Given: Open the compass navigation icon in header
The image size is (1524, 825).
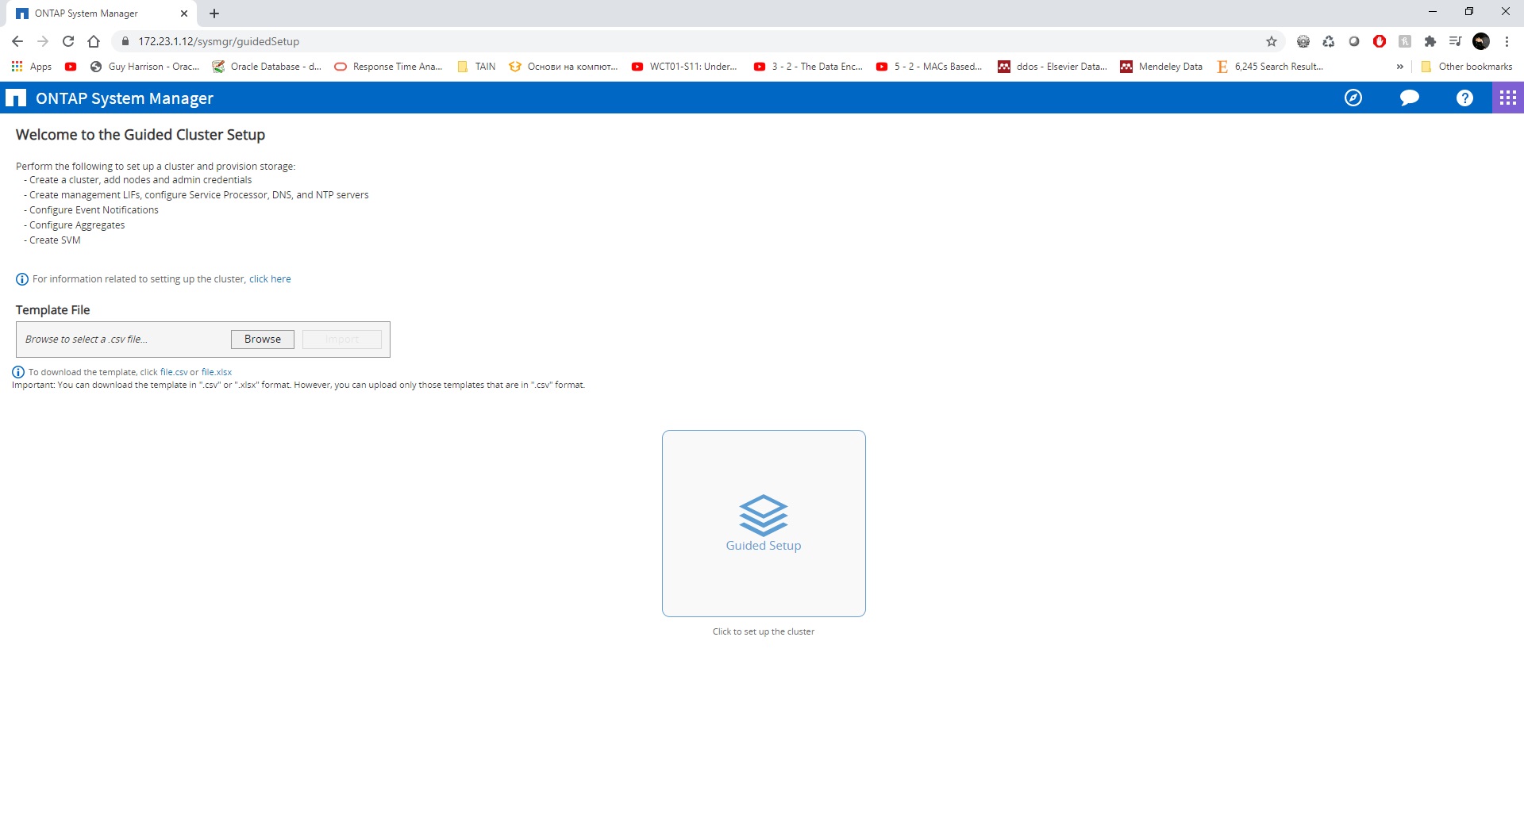Looking at the screenshot, I should (1353, 98).
